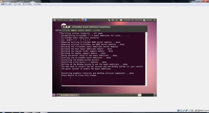The height and width of the screenshot is (113, 209).
Task: Click the terminal scrollbar up arrow
Action: coord(146,34)
